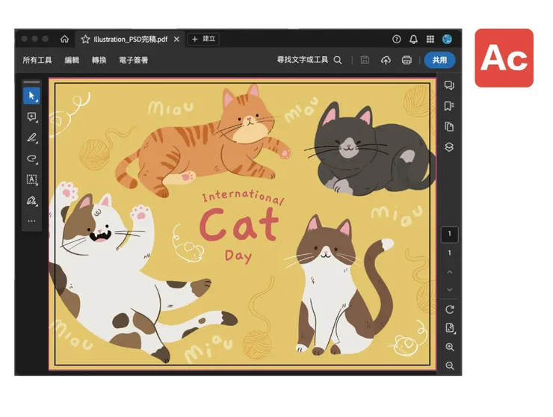Select the highlighter pen tool
Image resolution: width=553 pixels, height=417 pixels.
pyautogui.click(x=31, y=138)
